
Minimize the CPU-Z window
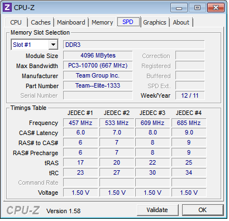[x=179, y=8]
